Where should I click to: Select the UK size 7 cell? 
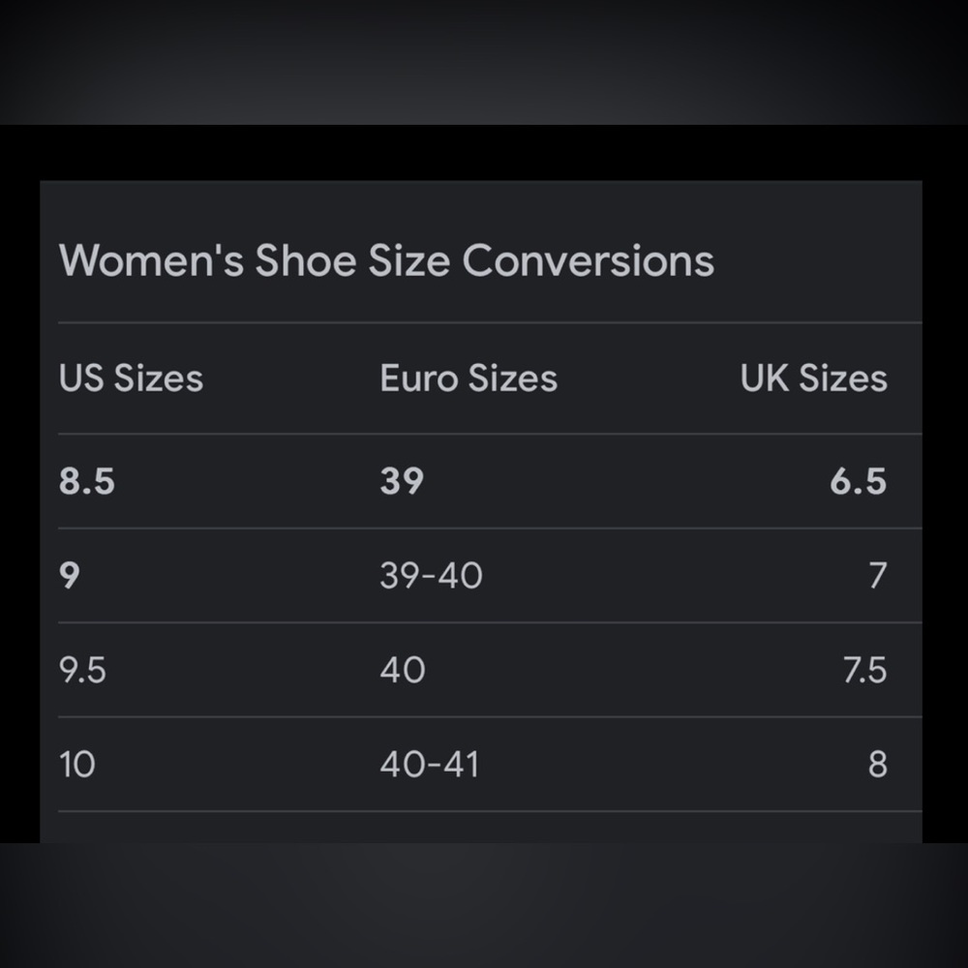[876, 576]
